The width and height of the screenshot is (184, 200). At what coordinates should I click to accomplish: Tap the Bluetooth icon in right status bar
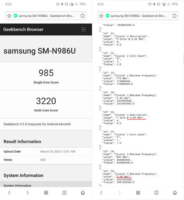pyautogui.click(x=154, y=4)
